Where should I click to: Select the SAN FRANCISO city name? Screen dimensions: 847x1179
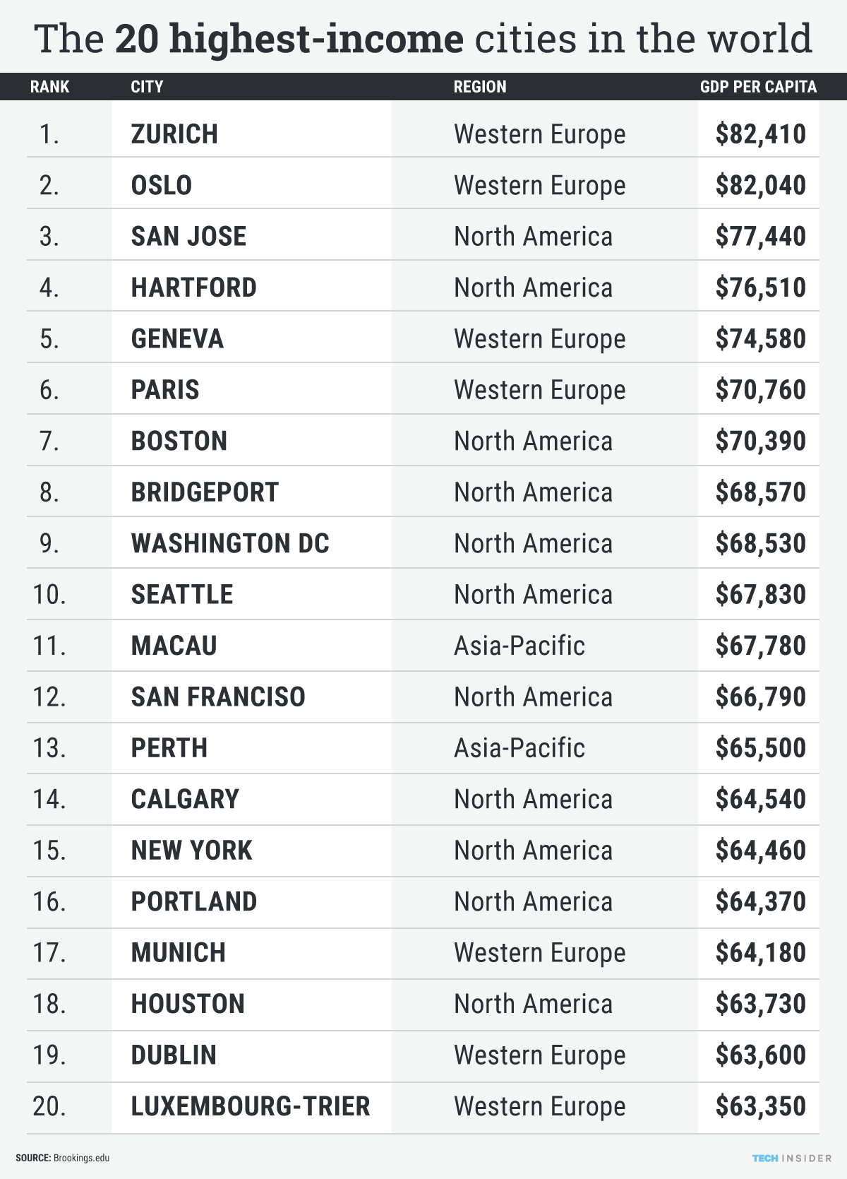(x=218, y=697)
